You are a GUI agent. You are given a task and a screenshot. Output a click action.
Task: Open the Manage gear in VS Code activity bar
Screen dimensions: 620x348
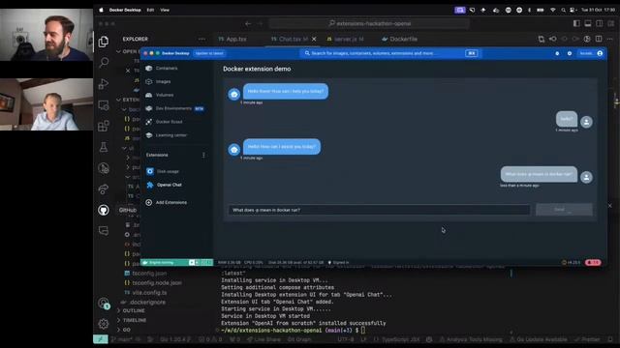[104, 324]
